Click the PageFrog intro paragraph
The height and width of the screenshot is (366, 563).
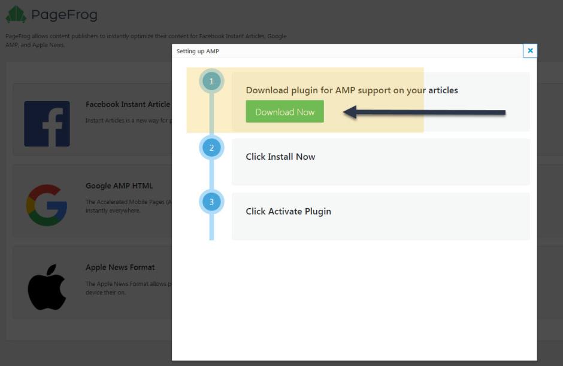click(x=146, y=41)
